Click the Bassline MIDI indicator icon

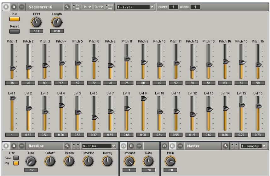(x=76, y=146)
